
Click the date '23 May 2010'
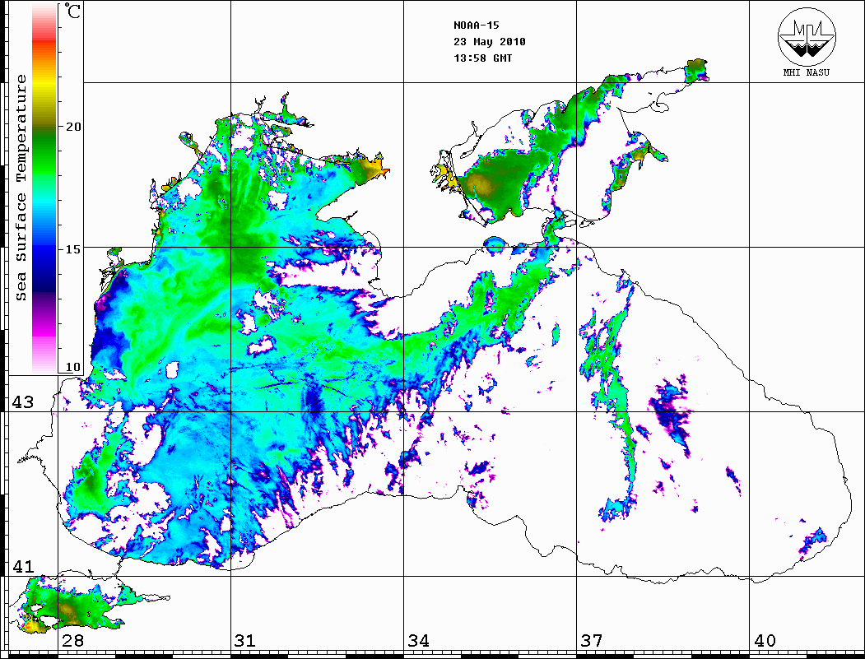[490, 42]
